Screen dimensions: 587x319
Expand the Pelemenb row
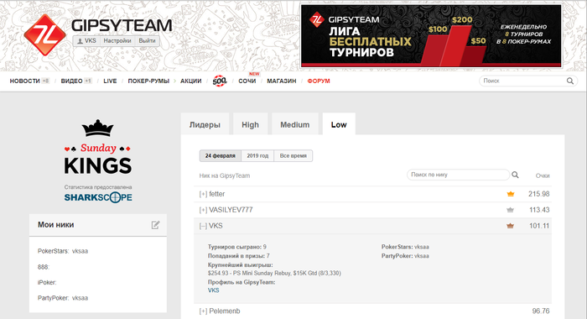(x=203, y=311)
